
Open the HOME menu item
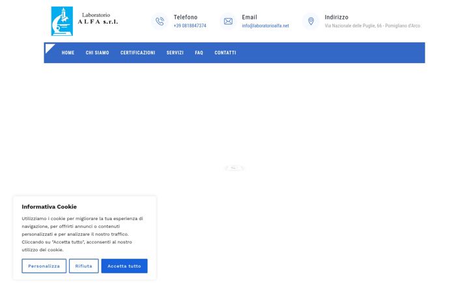(68, 53)
